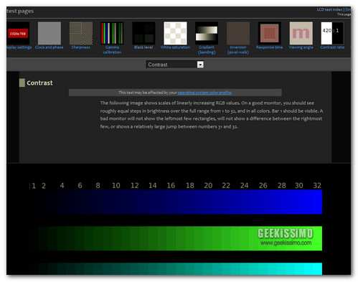Viewport: 358px width, 282px height.
Task: Follow the operating system color profile link
Action: pos(204,93)
